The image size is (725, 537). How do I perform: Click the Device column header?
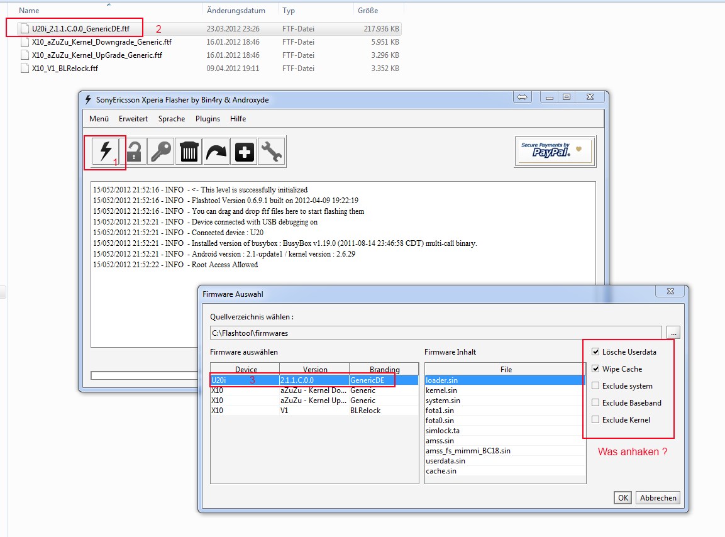[x=245, y=369]
